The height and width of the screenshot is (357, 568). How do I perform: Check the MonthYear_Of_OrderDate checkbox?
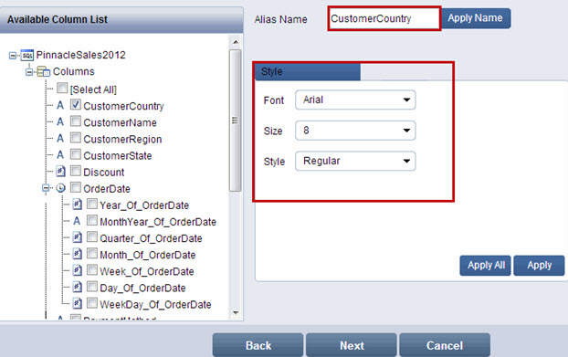(92, 220)
